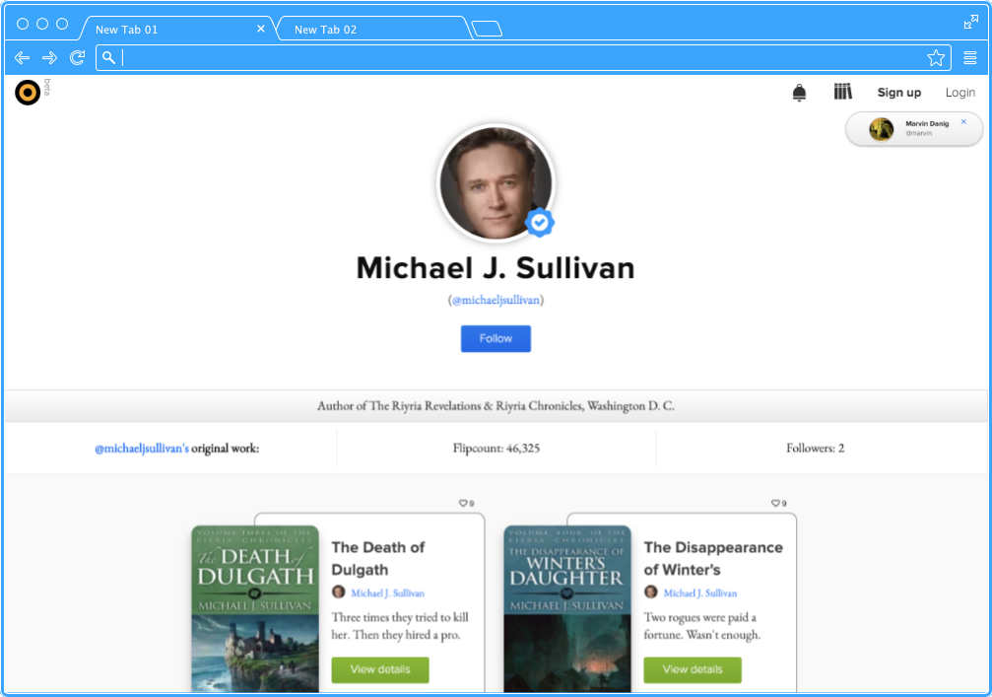992x697 pixels.
Task: Click inside the address bar field
Action: (x=523, y=58)
